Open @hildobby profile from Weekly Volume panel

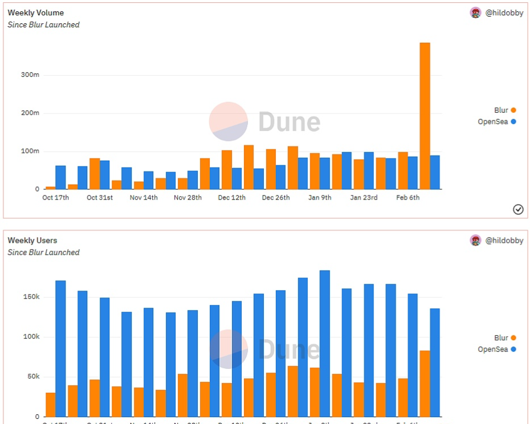(504, 13)
